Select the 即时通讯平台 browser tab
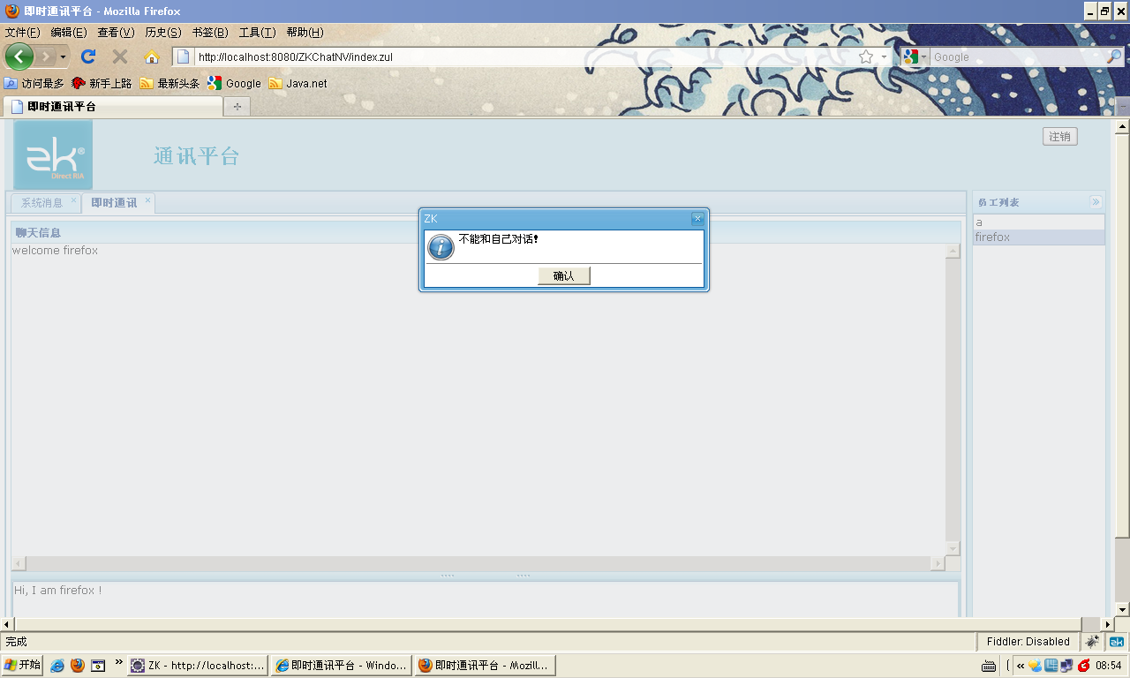Image resolution: width=1130 pixels, height=678 pixels. [x=113, y=107]
